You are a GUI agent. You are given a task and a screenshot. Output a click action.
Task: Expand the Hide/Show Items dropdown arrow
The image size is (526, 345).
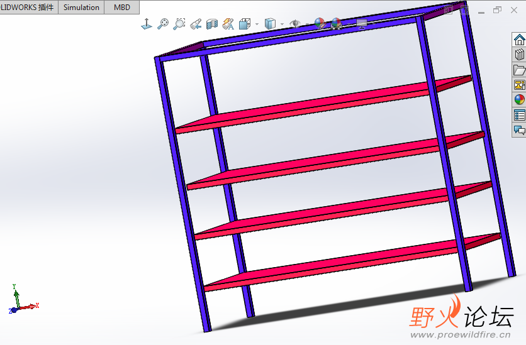tap(307, 24)
